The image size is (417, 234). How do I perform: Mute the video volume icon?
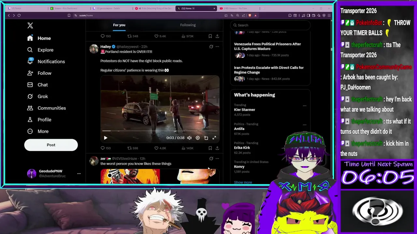[x=189, y=138]
